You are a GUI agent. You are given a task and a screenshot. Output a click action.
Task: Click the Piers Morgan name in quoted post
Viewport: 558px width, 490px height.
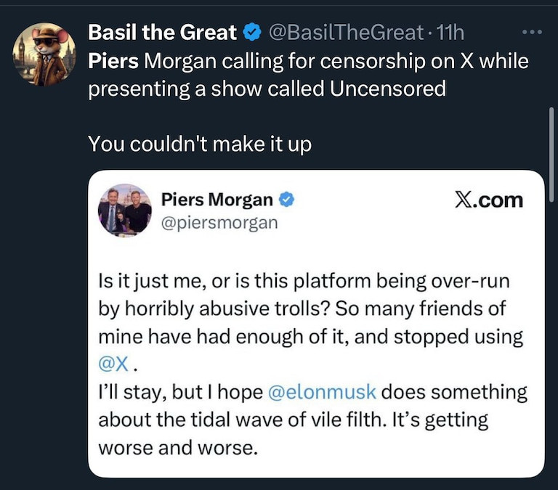217,200
